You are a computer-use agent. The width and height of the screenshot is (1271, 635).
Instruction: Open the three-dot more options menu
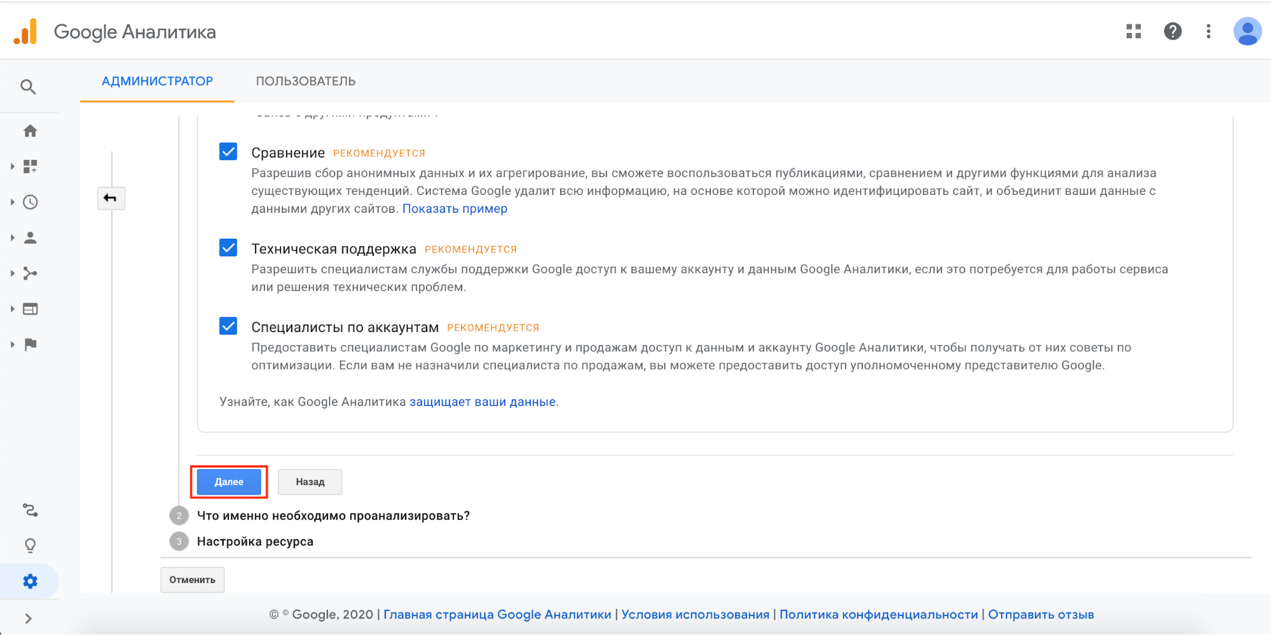(1209, 31)
